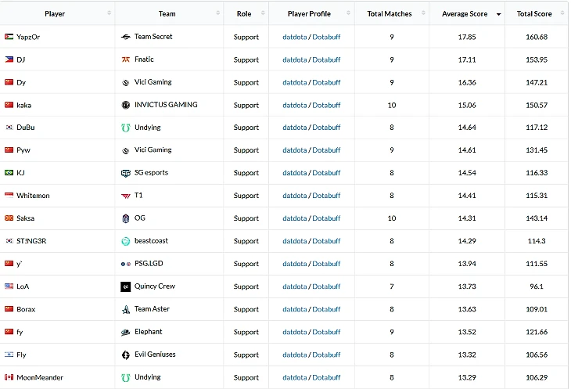Click the Fnatic team logo
This screenshot has width=571, height=389.
126,59
